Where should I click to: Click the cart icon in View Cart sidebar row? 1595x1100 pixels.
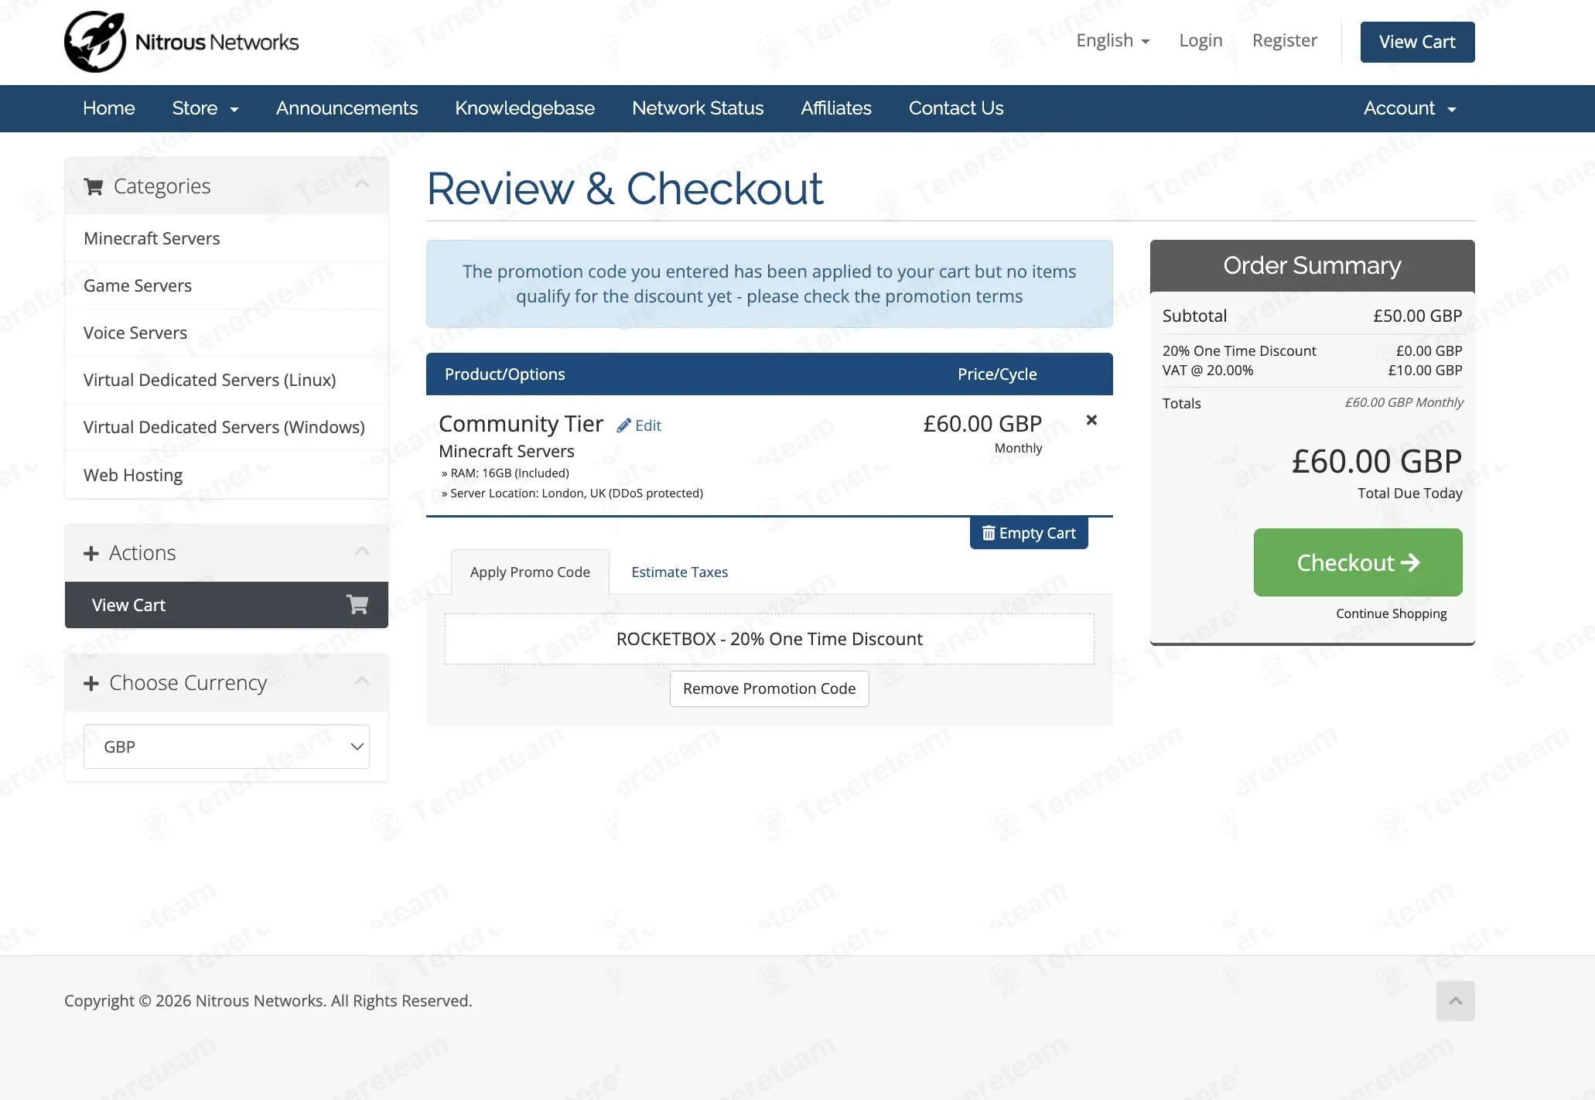point(357,604)
